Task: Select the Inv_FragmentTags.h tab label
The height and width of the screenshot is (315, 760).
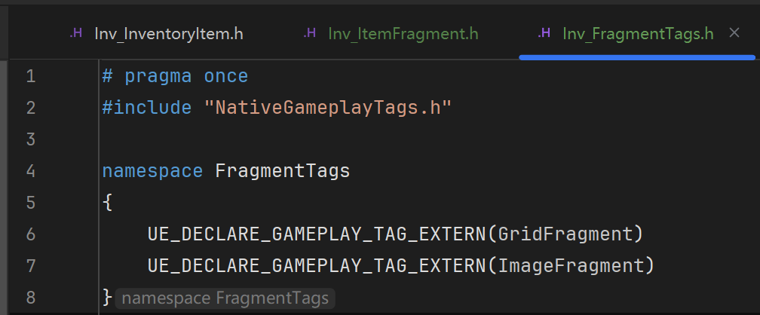Action: (637, 33)
